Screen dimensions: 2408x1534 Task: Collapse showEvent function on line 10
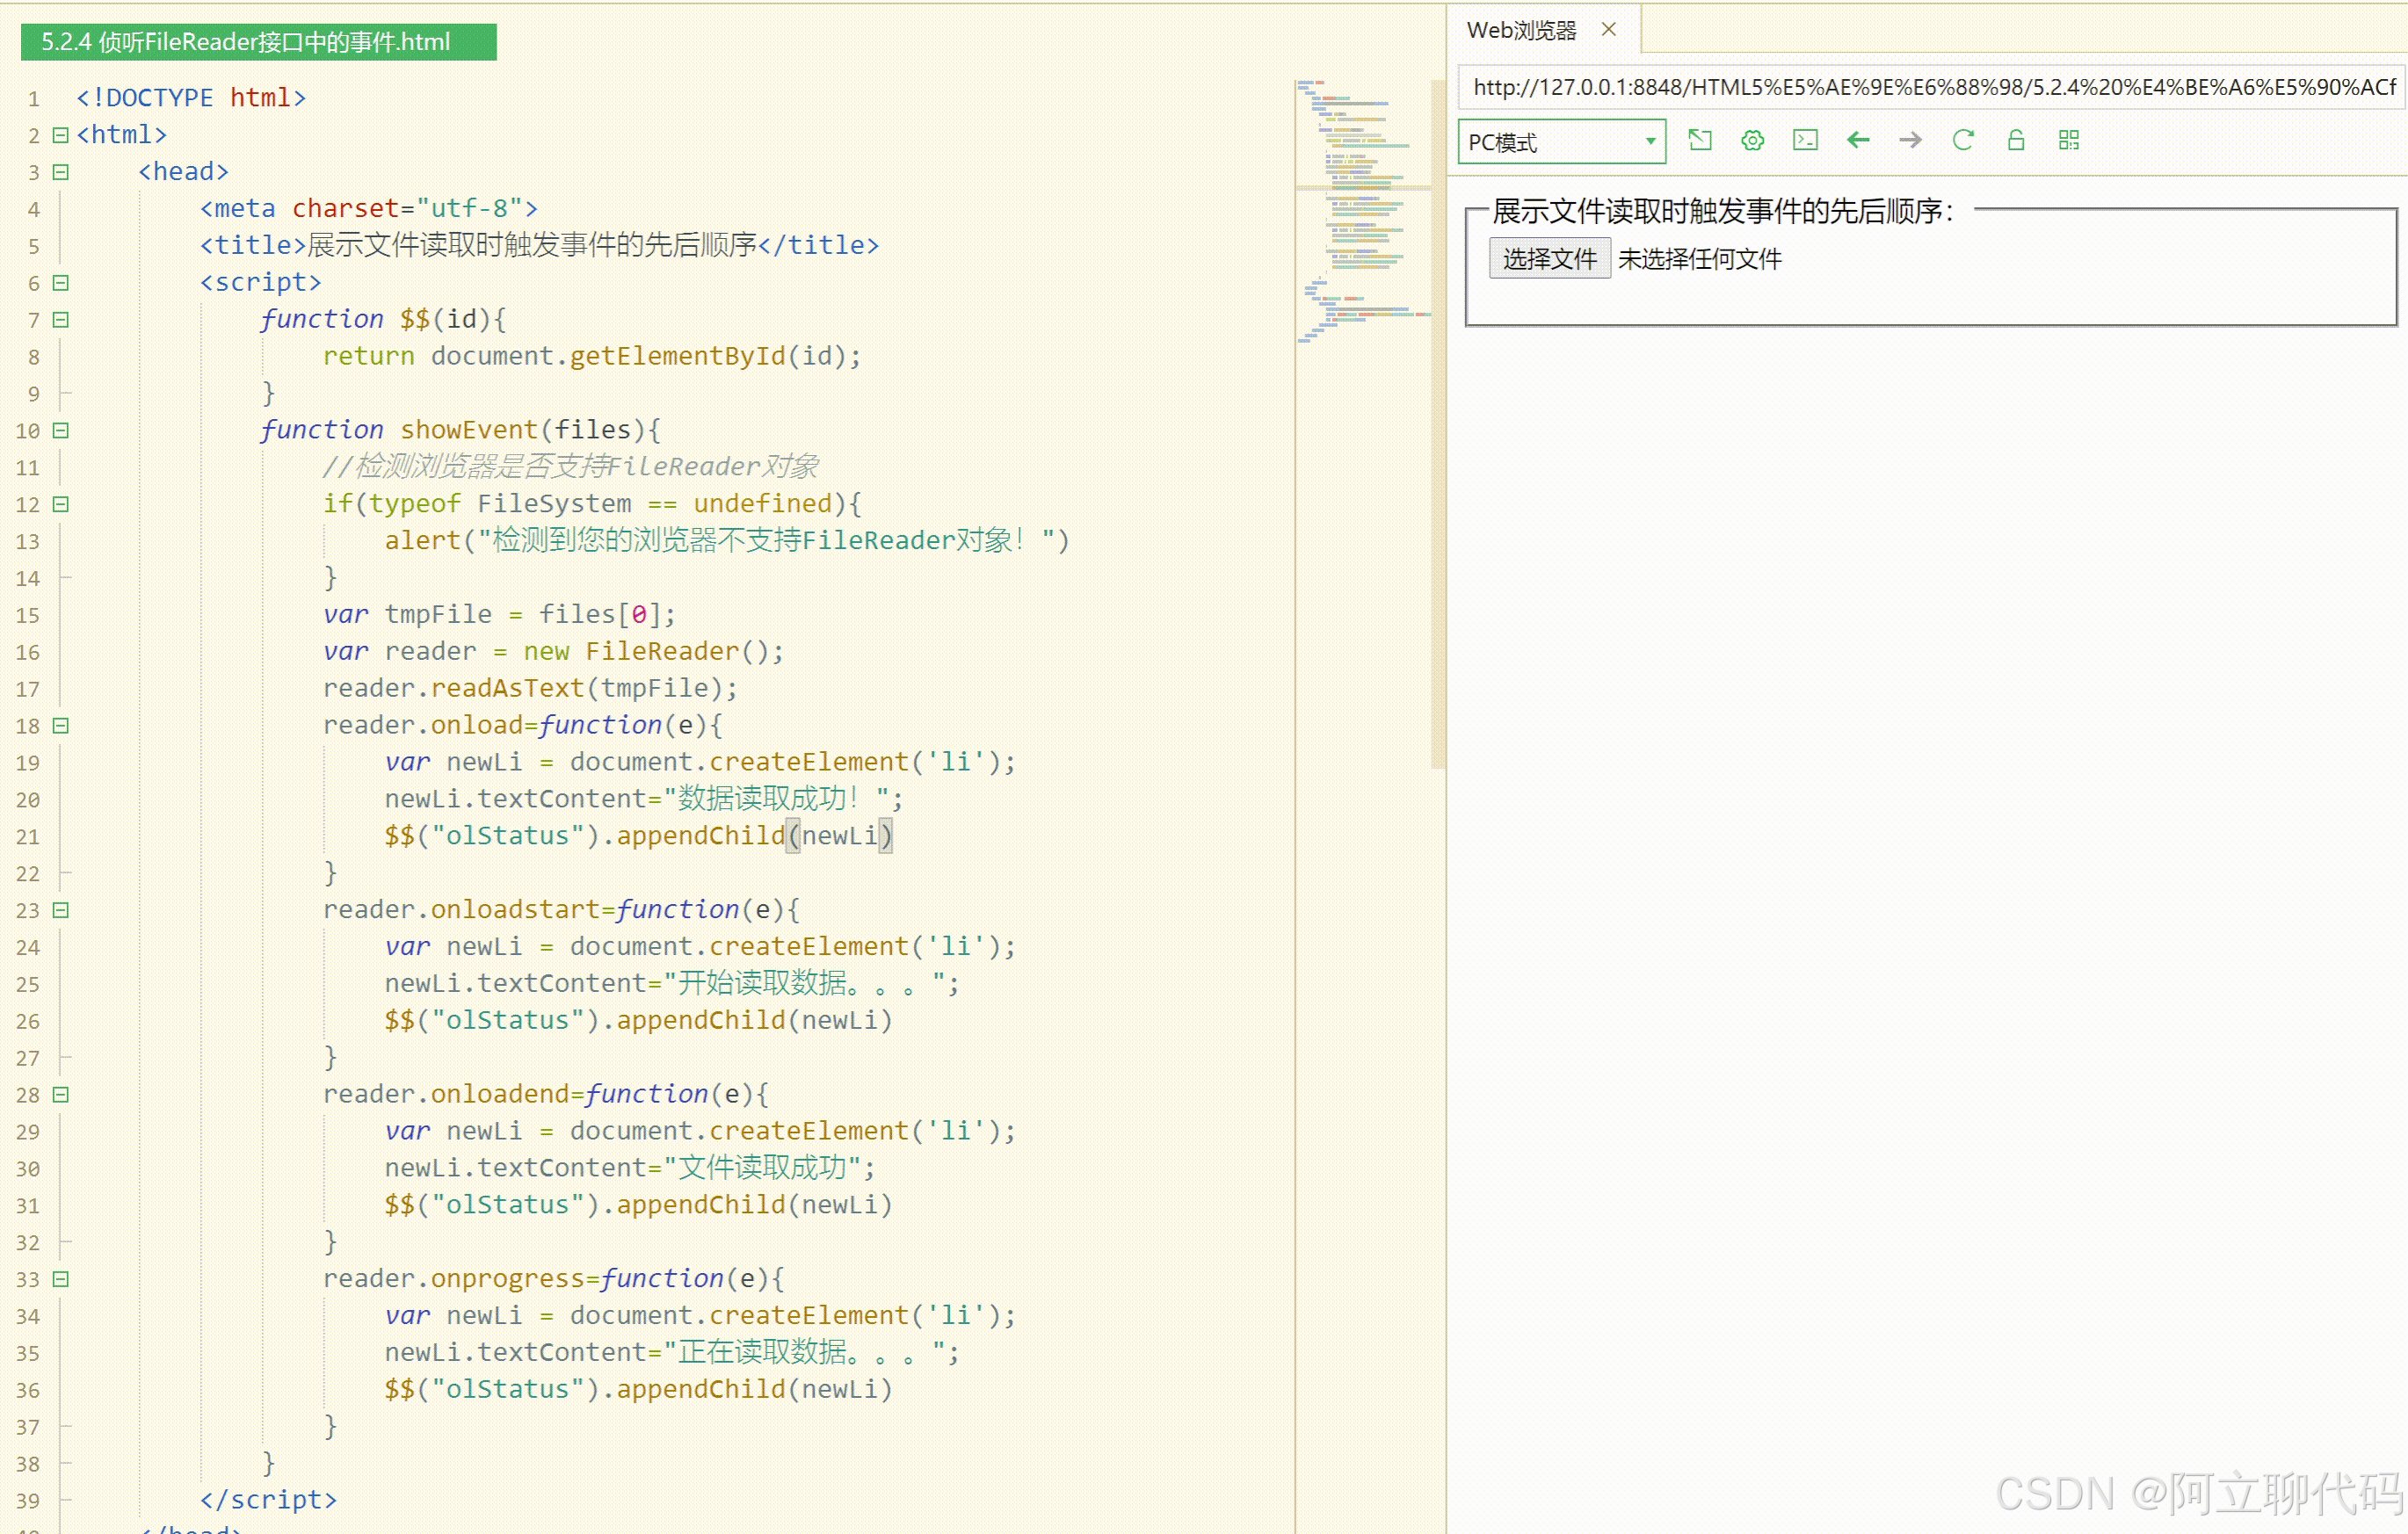pos(61,431)
